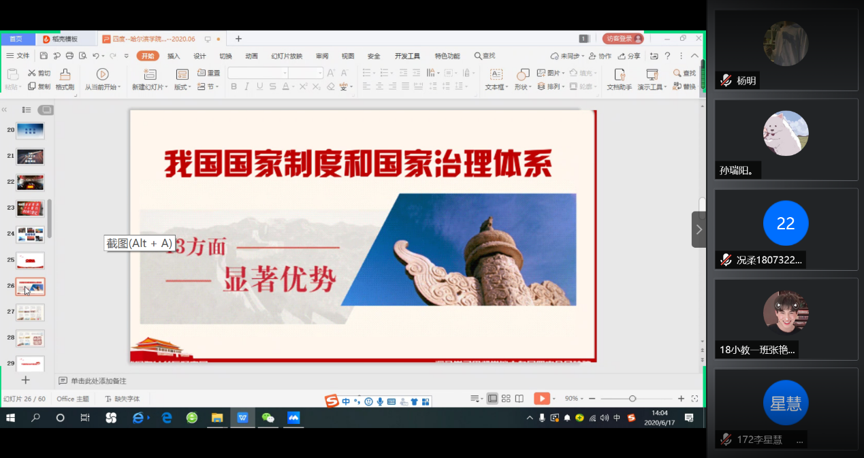Open the Layout (版式) dropdown
Screen dimensions: 864x458
coord(182,87)
